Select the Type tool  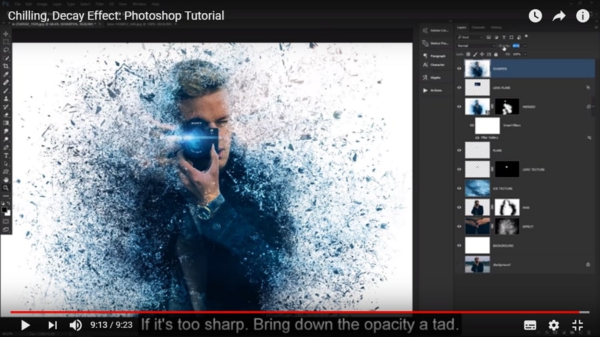pos(6,156)
